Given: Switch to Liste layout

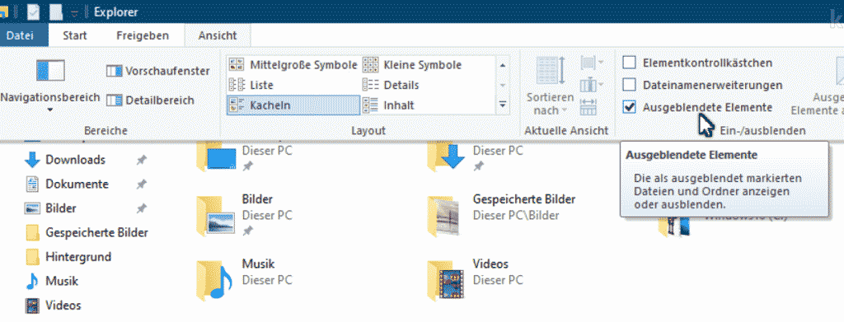Looking at the screenshot, I should 251,85.
